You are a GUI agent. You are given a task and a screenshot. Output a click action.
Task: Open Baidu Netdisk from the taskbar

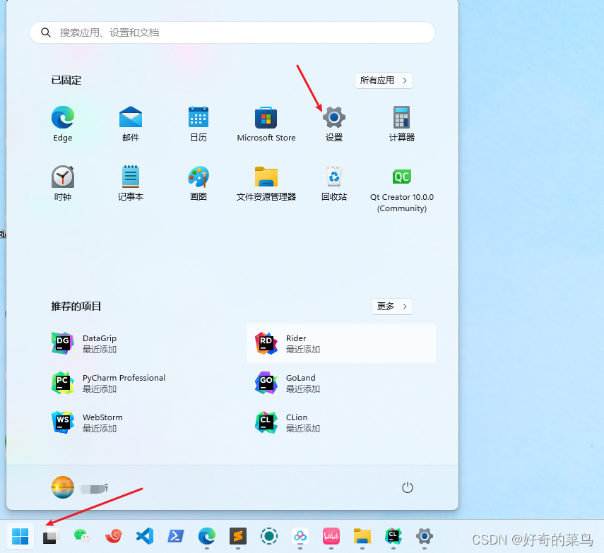coord(300,536)
